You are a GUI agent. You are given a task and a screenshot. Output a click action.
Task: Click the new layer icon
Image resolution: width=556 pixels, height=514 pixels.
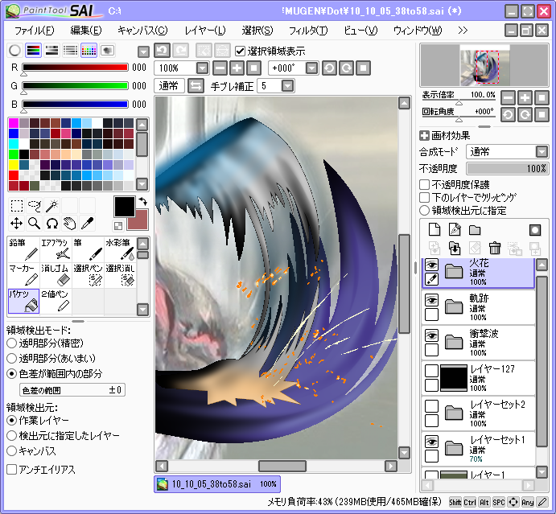tap(434, 230)
